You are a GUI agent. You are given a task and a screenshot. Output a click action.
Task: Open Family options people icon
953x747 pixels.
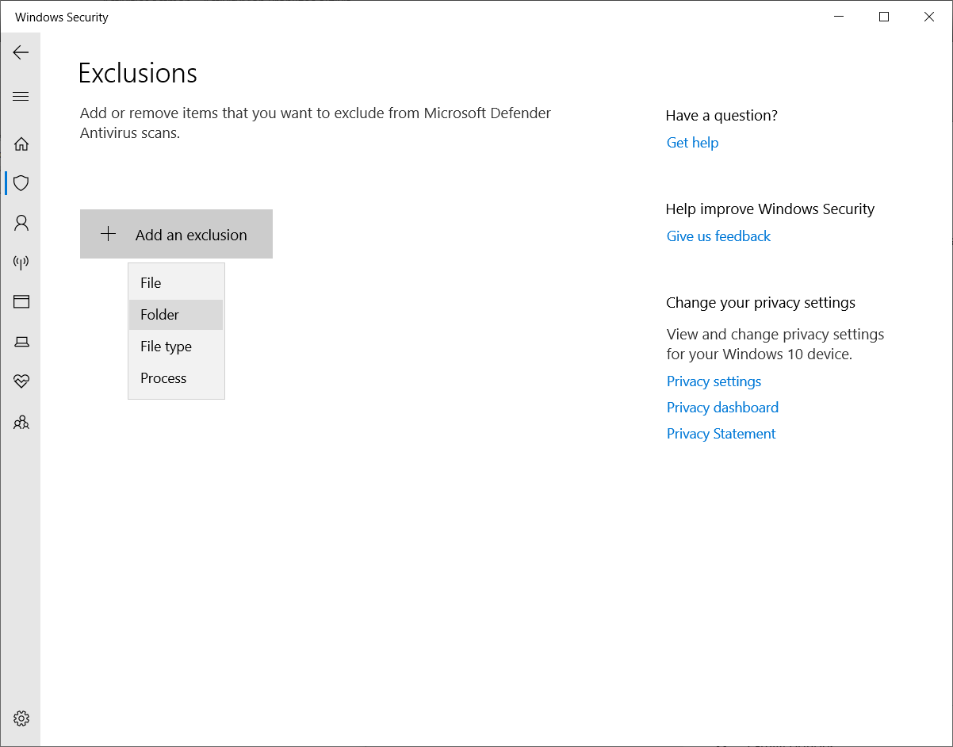pos(21,422)
